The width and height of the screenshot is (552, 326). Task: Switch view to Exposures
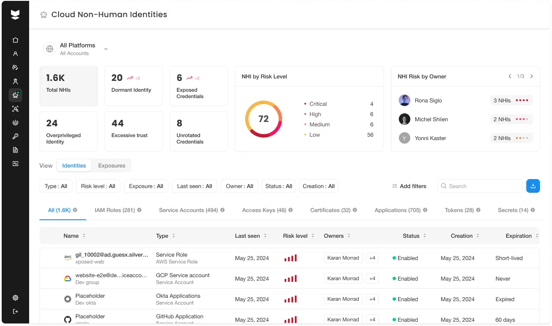tap(111, 166)
